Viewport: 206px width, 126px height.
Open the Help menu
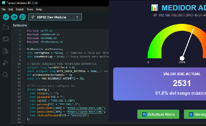[x=39, y=9]
